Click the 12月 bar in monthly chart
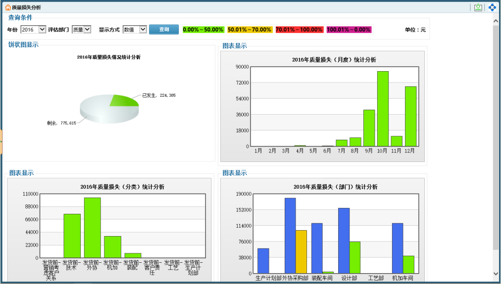501x284 pixels. pos(410,116)
